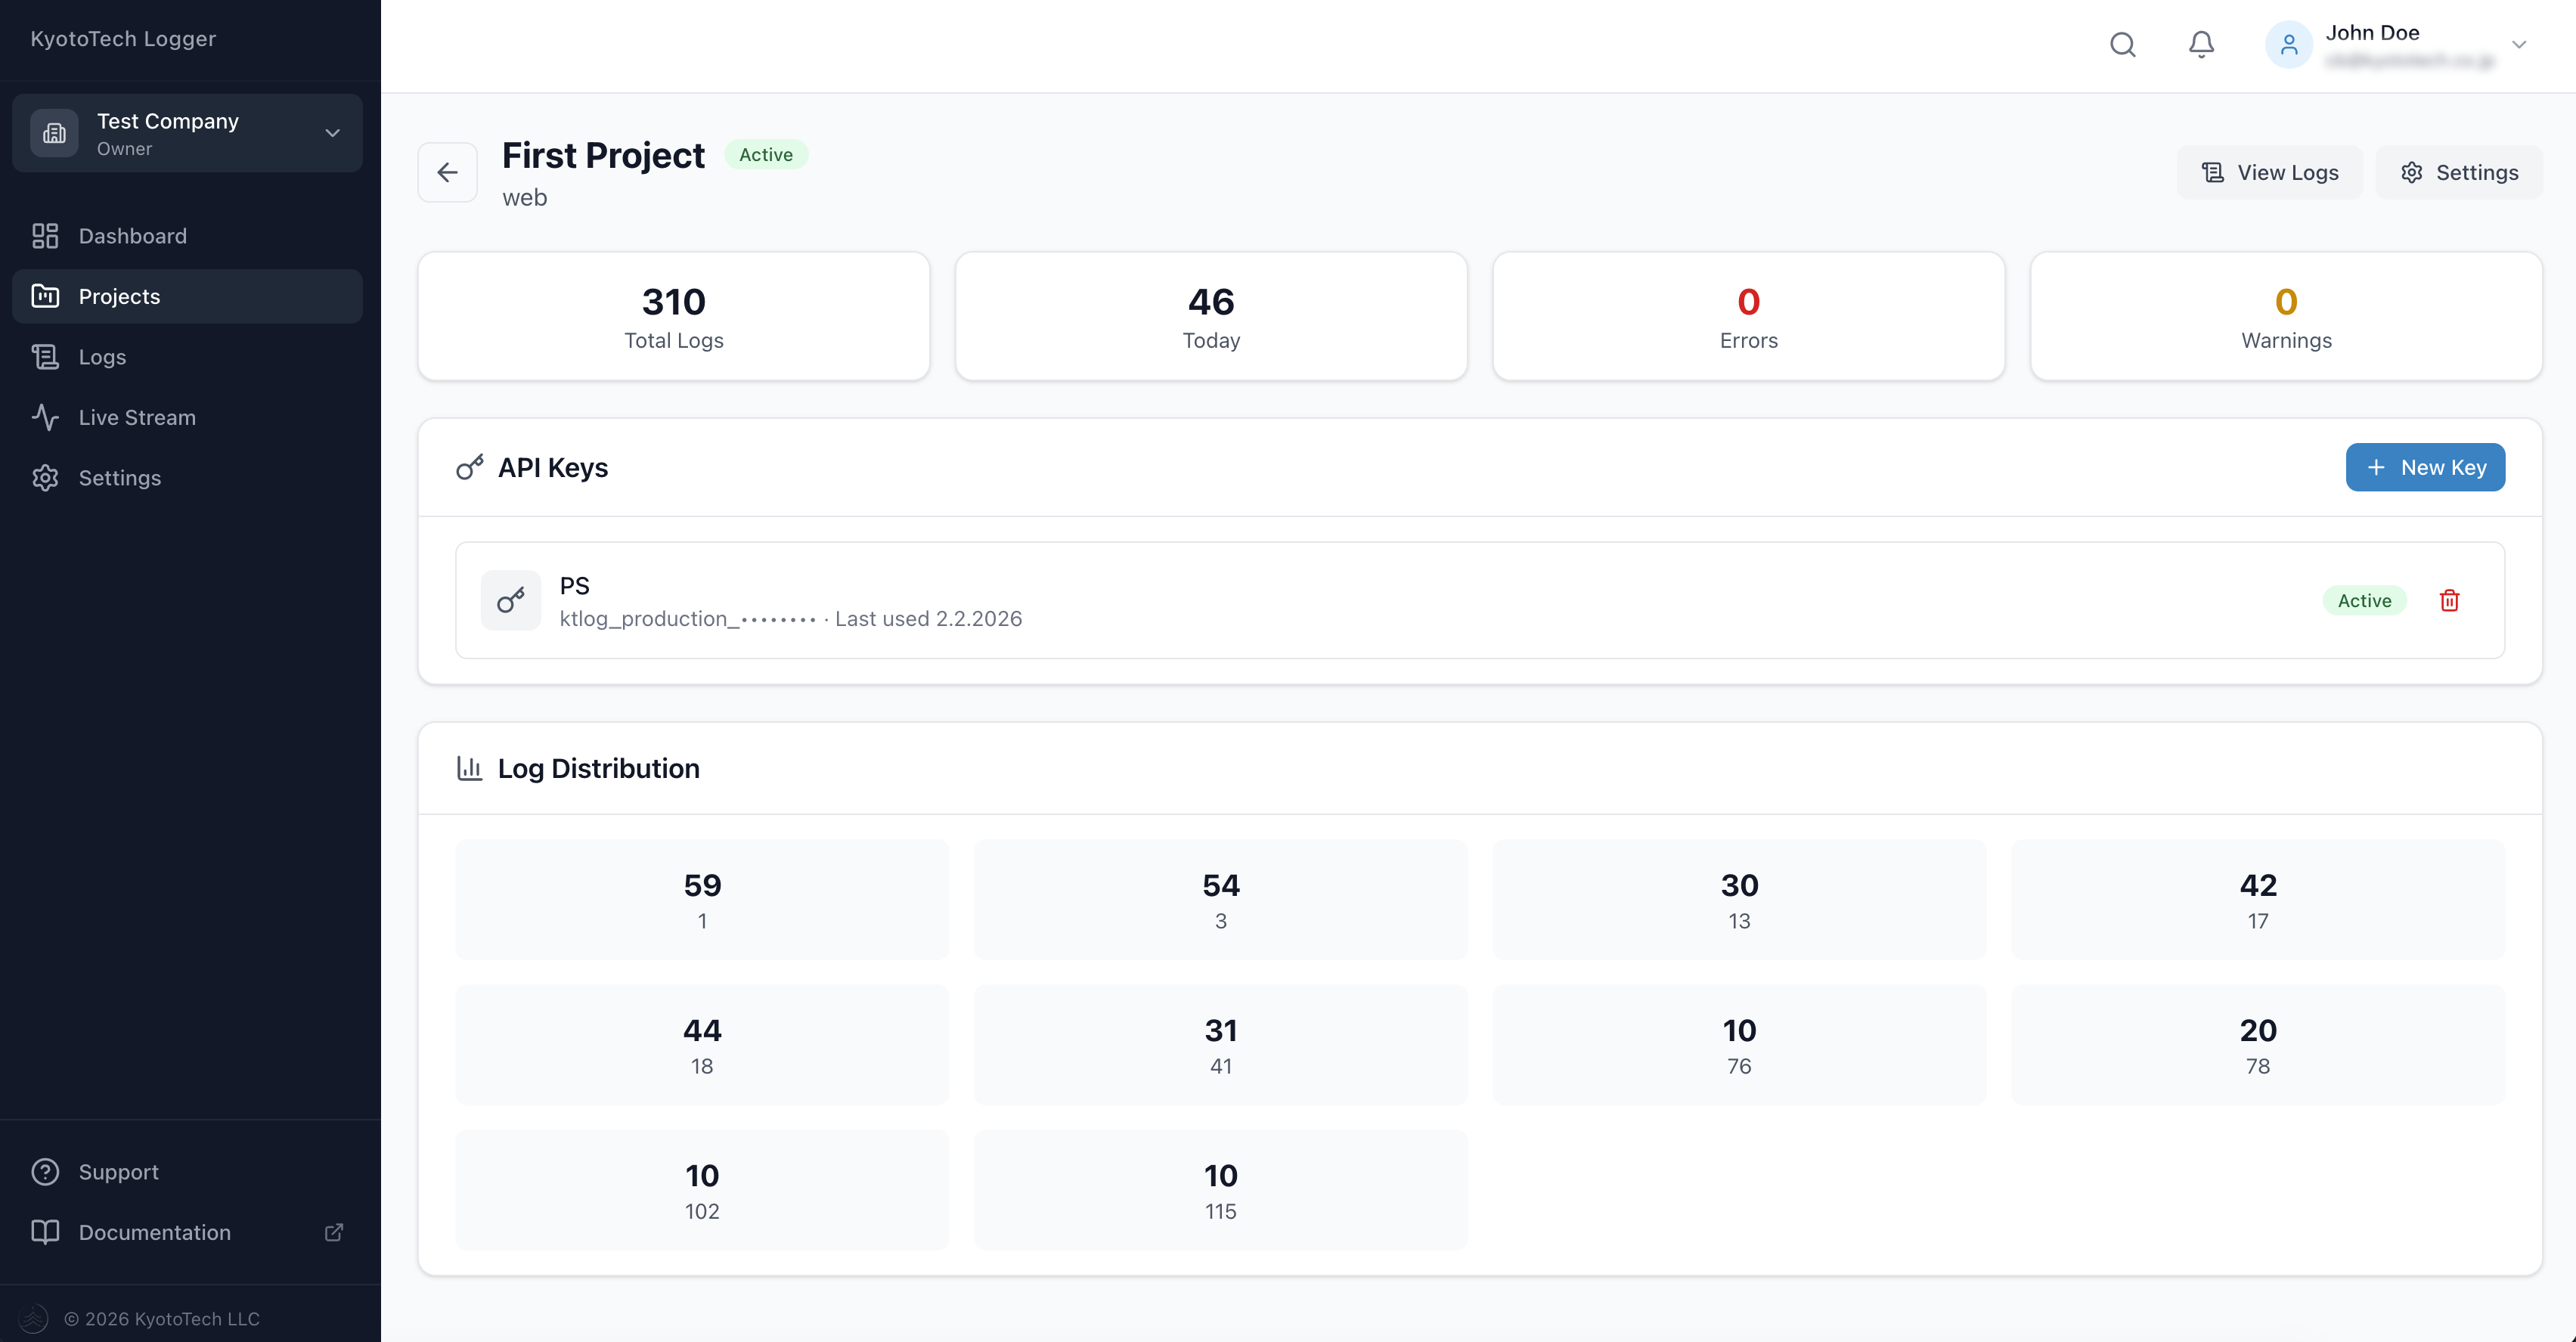The height and width of the screenshot is (1342, 2576).
Task: Click the back arrow next to First Project
Action: pyautogui.click(x=447, y=172)
